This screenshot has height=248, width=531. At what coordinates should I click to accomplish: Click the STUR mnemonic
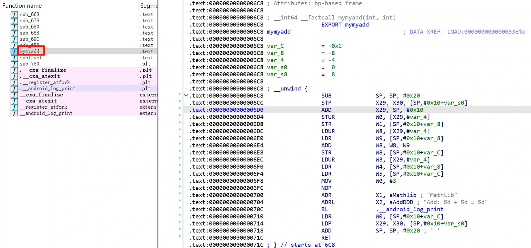[x=328, y=117]
